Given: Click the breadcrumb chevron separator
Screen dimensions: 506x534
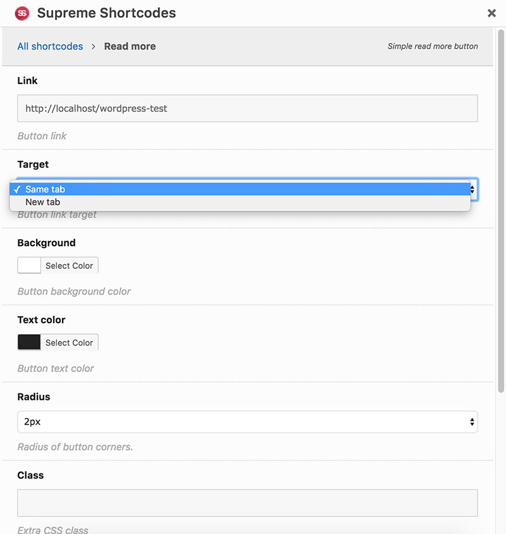Looking at the screenshot, I should (94, 47).
